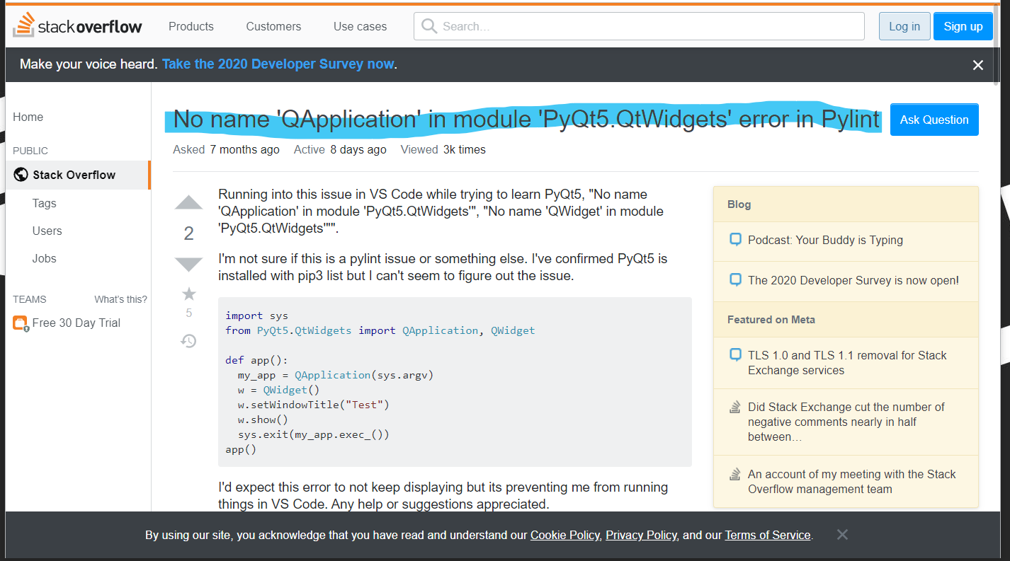The image size is (1010, 561).
Task: Upvote the question
Action: [188, 203]
